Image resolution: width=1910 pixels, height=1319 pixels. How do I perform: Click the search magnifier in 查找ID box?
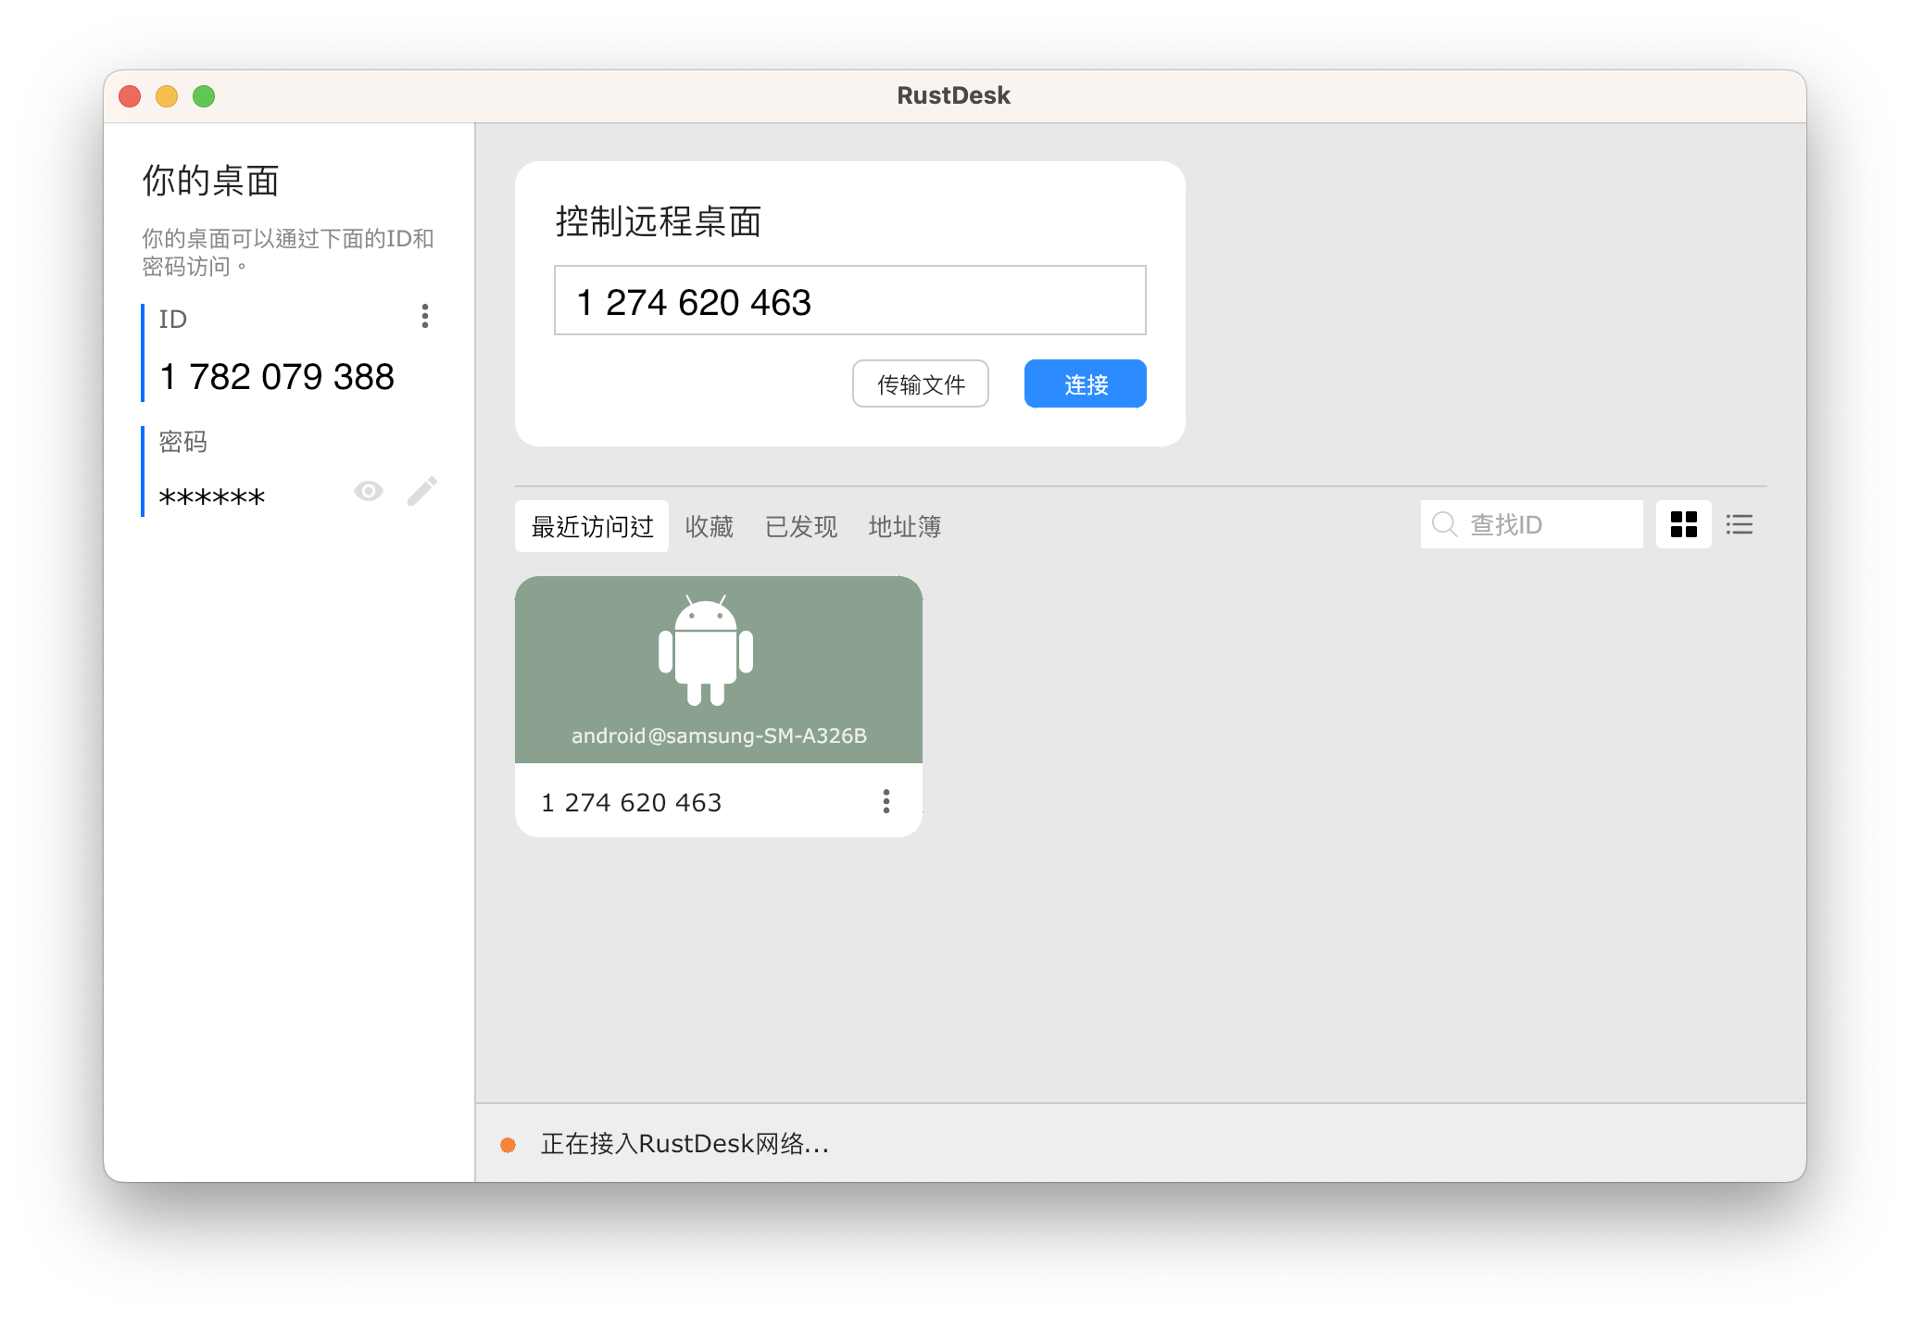click(1444, 524)
